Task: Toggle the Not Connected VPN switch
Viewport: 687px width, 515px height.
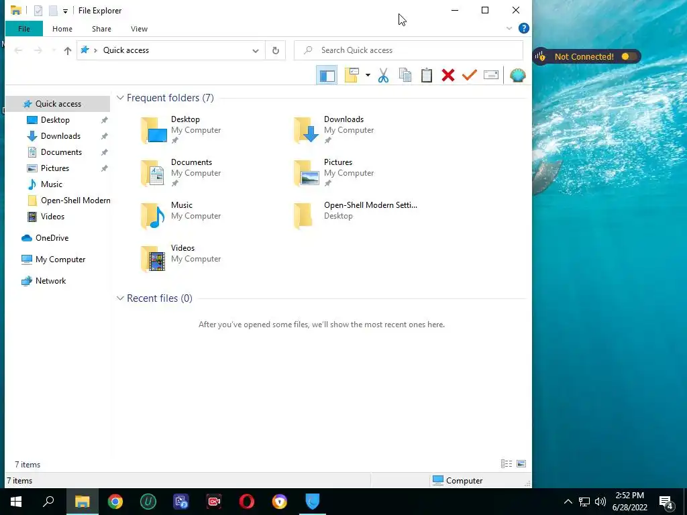Action: pos(629,56)
